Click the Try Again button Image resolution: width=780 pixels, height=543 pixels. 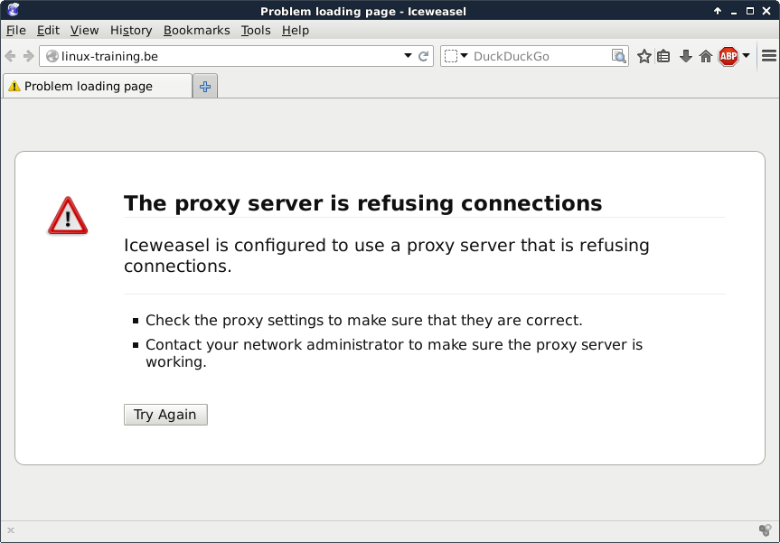(x=165, y=415)
